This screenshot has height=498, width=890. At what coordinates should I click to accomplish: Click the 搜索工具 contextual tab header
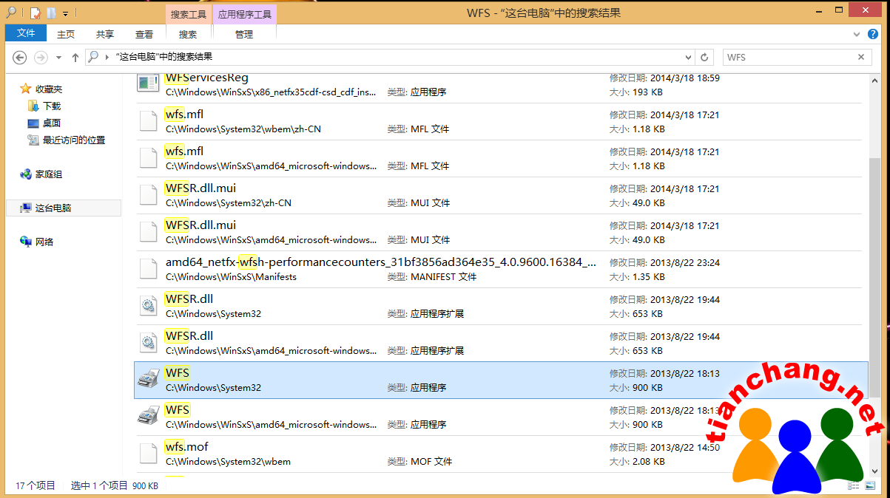(189, 14)
